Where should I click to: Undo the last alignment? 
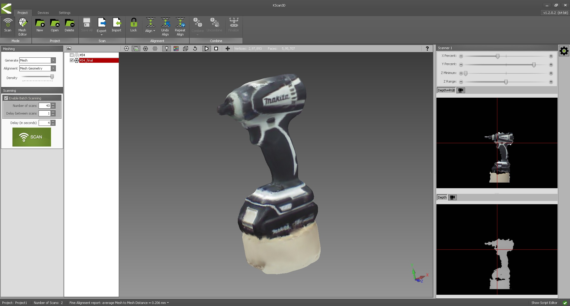coord(165,27)
